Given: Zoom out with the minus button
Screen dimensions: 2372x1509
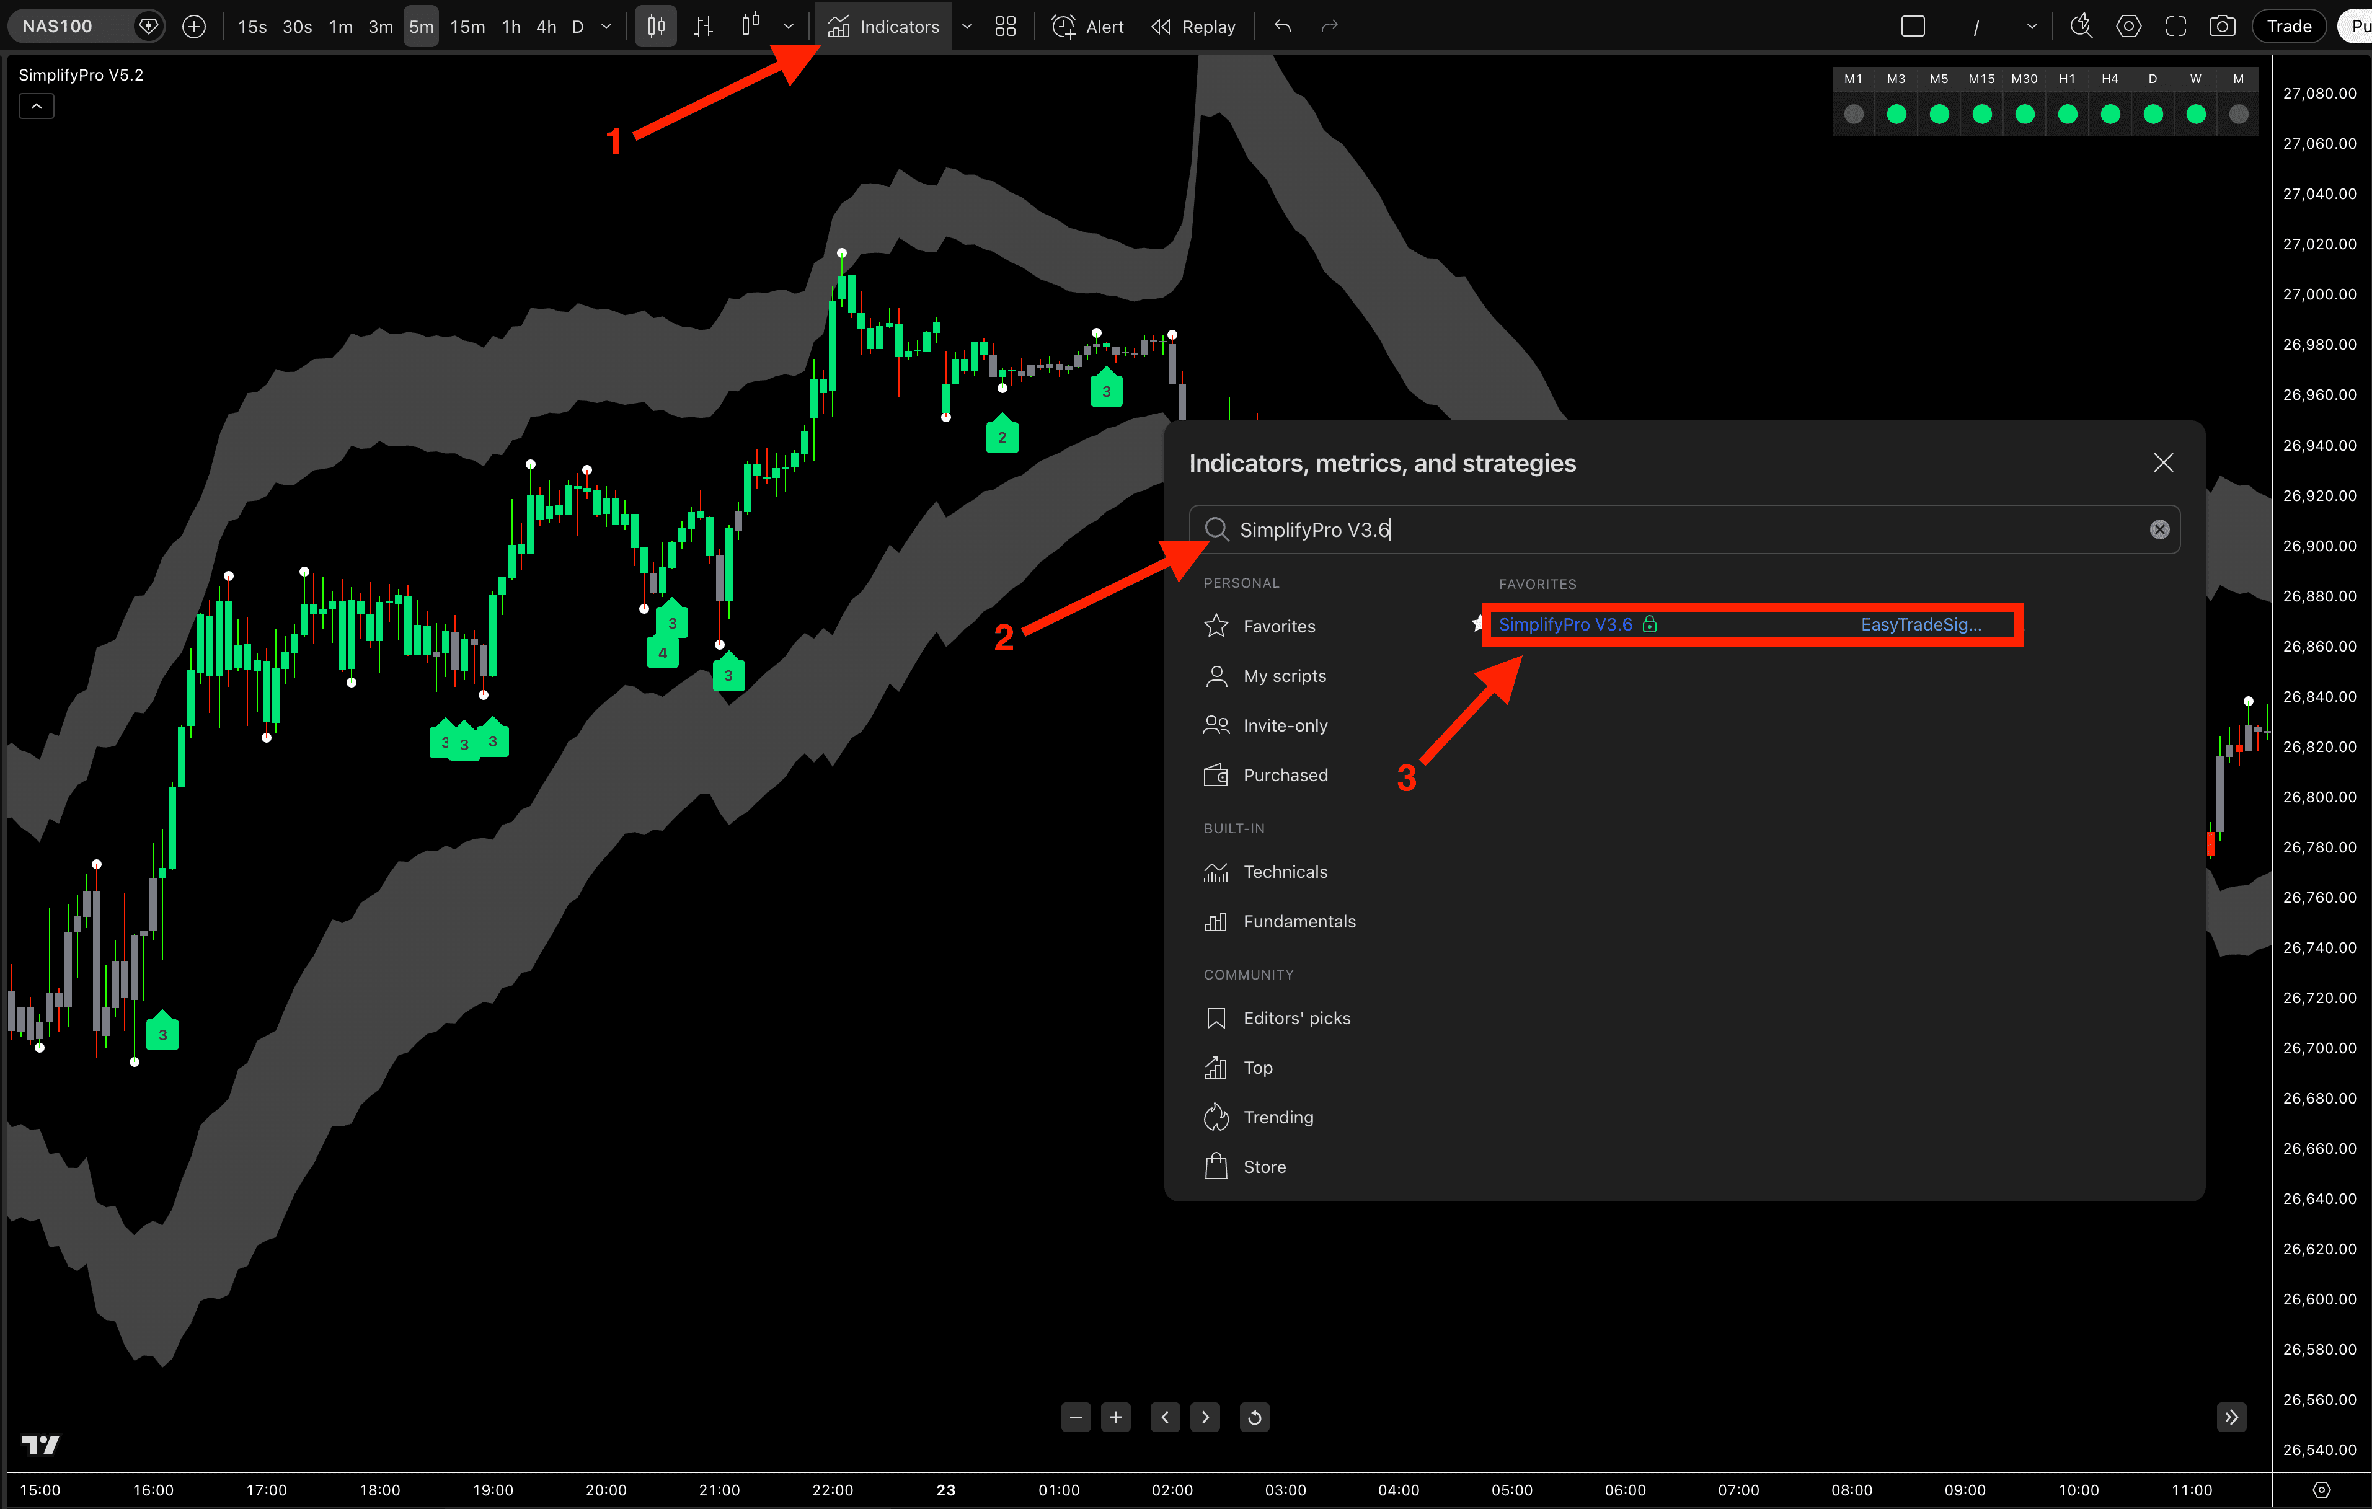Looking at the screenshot, I should [x=1076, y=1417].
